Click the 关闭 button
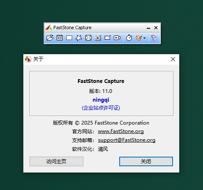Image resolution: width=203 pixels, height=190 pixels. point(146,161)
